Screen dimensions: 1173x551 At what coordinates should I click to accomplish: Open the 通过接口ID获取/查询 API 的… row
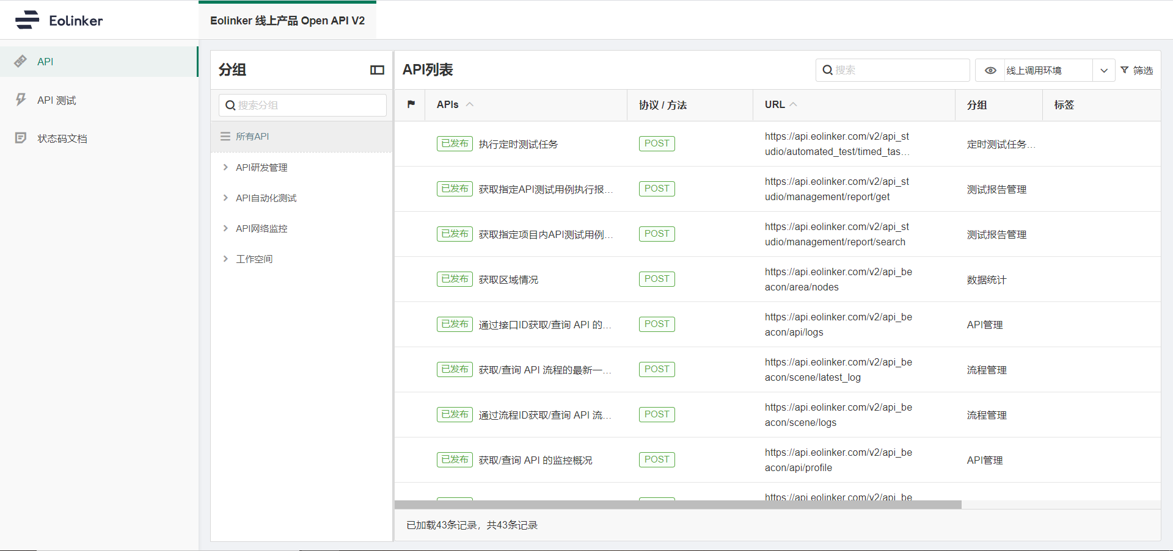pyautogui.click(x=544, y=325)
